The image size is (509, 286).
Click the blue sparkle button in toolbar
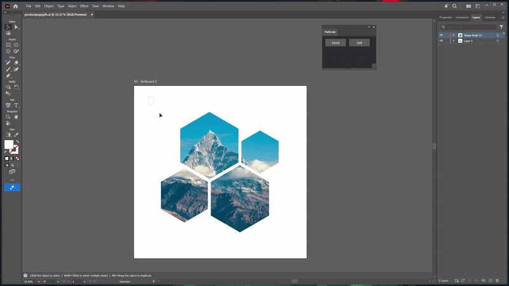pos(12,187)
